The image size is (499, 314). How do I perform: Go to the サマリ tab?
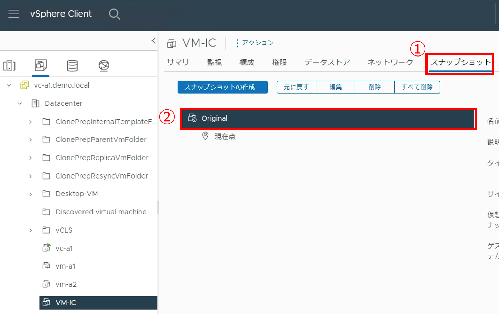[x=178, y=62]
